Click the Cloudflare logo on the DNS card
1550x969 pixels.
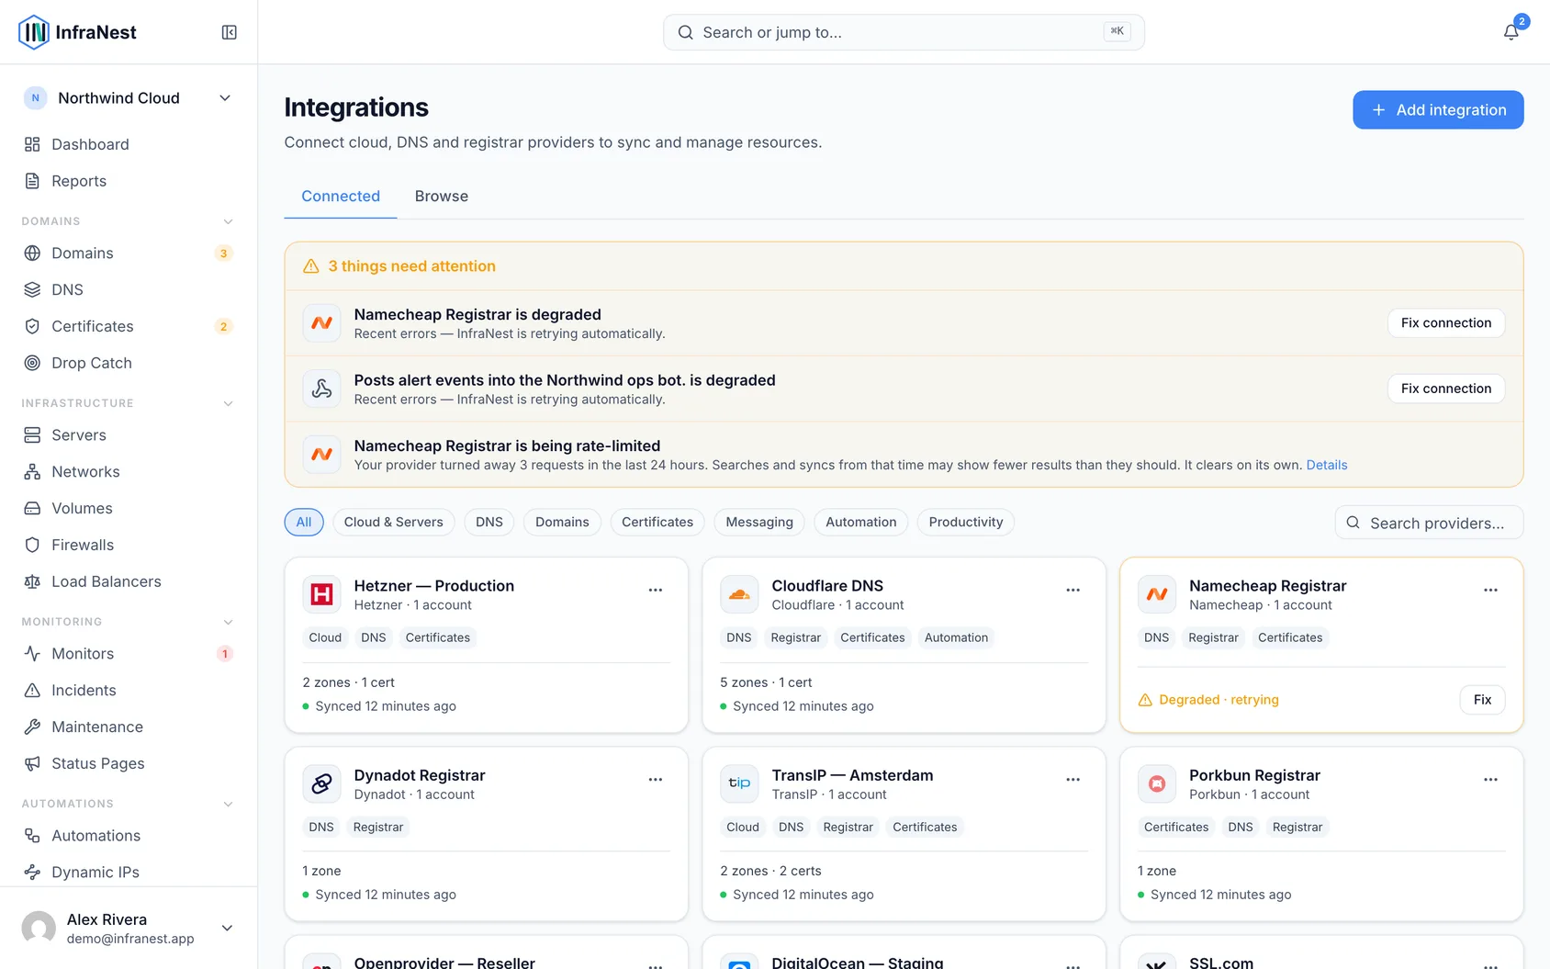tap(739, 594)
